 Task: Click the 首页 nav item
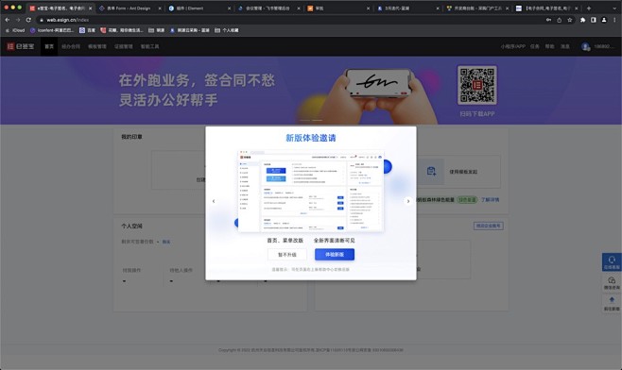coord(49,46)
